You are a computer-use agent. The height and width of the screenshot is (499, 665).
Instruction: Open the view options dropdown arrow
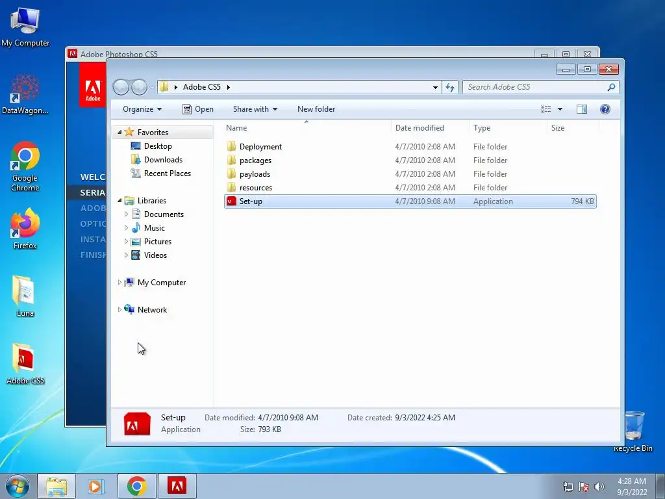point(560,109)
